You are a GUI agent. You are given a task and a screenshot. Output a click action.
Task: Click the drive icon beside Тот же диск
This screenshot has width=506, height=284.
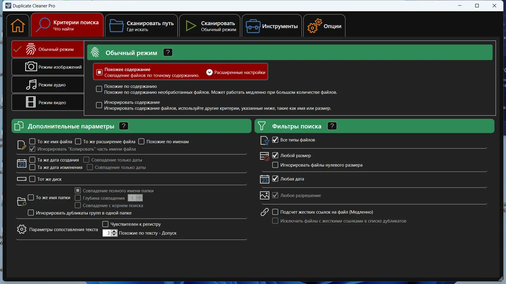pyautogui.click(x=22, y=179)
